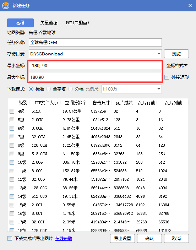This screenshot has height=250, width=196.
Task: Check the 12级 level checkbox
Action: point(12,179)
